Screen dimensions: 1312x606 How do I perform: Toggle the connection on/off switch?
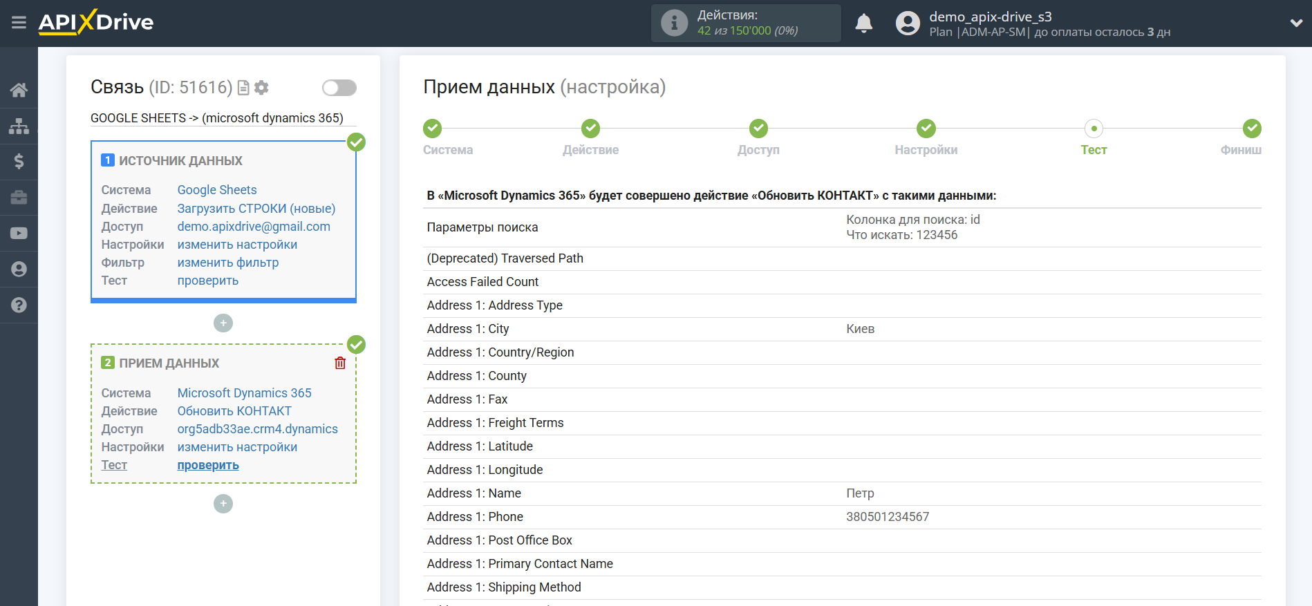(x=339, y=88)
